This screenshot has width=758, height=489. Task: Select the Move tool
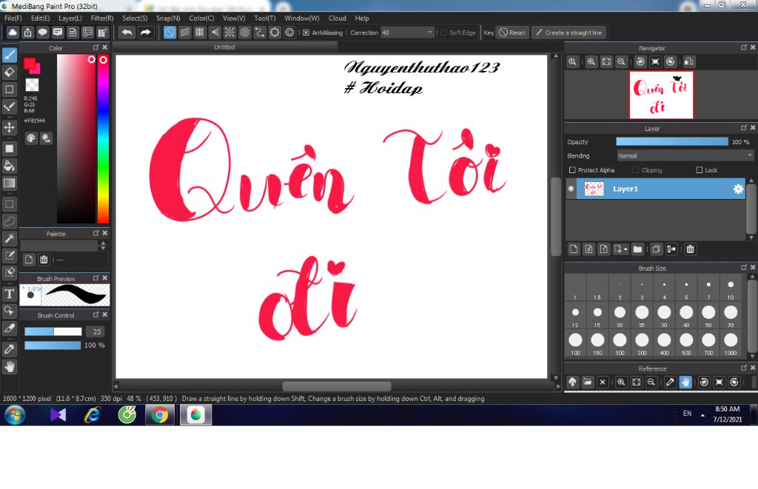pos(10,127)
